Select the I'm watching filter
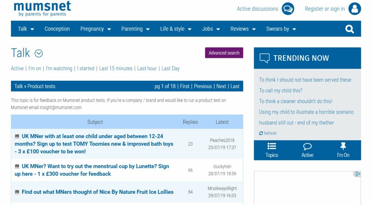This screenshot has height=205, width=373. pos(59,68)
